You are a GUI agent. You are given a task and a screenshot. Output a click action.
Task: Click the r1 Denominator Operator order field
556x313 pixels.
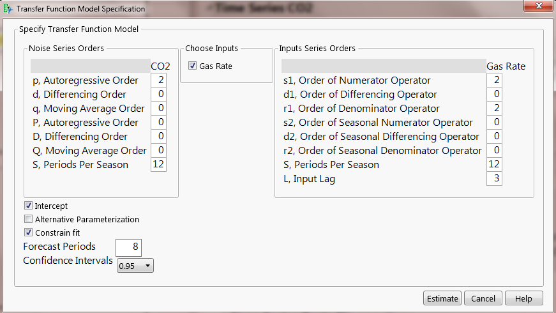(494, 108)
